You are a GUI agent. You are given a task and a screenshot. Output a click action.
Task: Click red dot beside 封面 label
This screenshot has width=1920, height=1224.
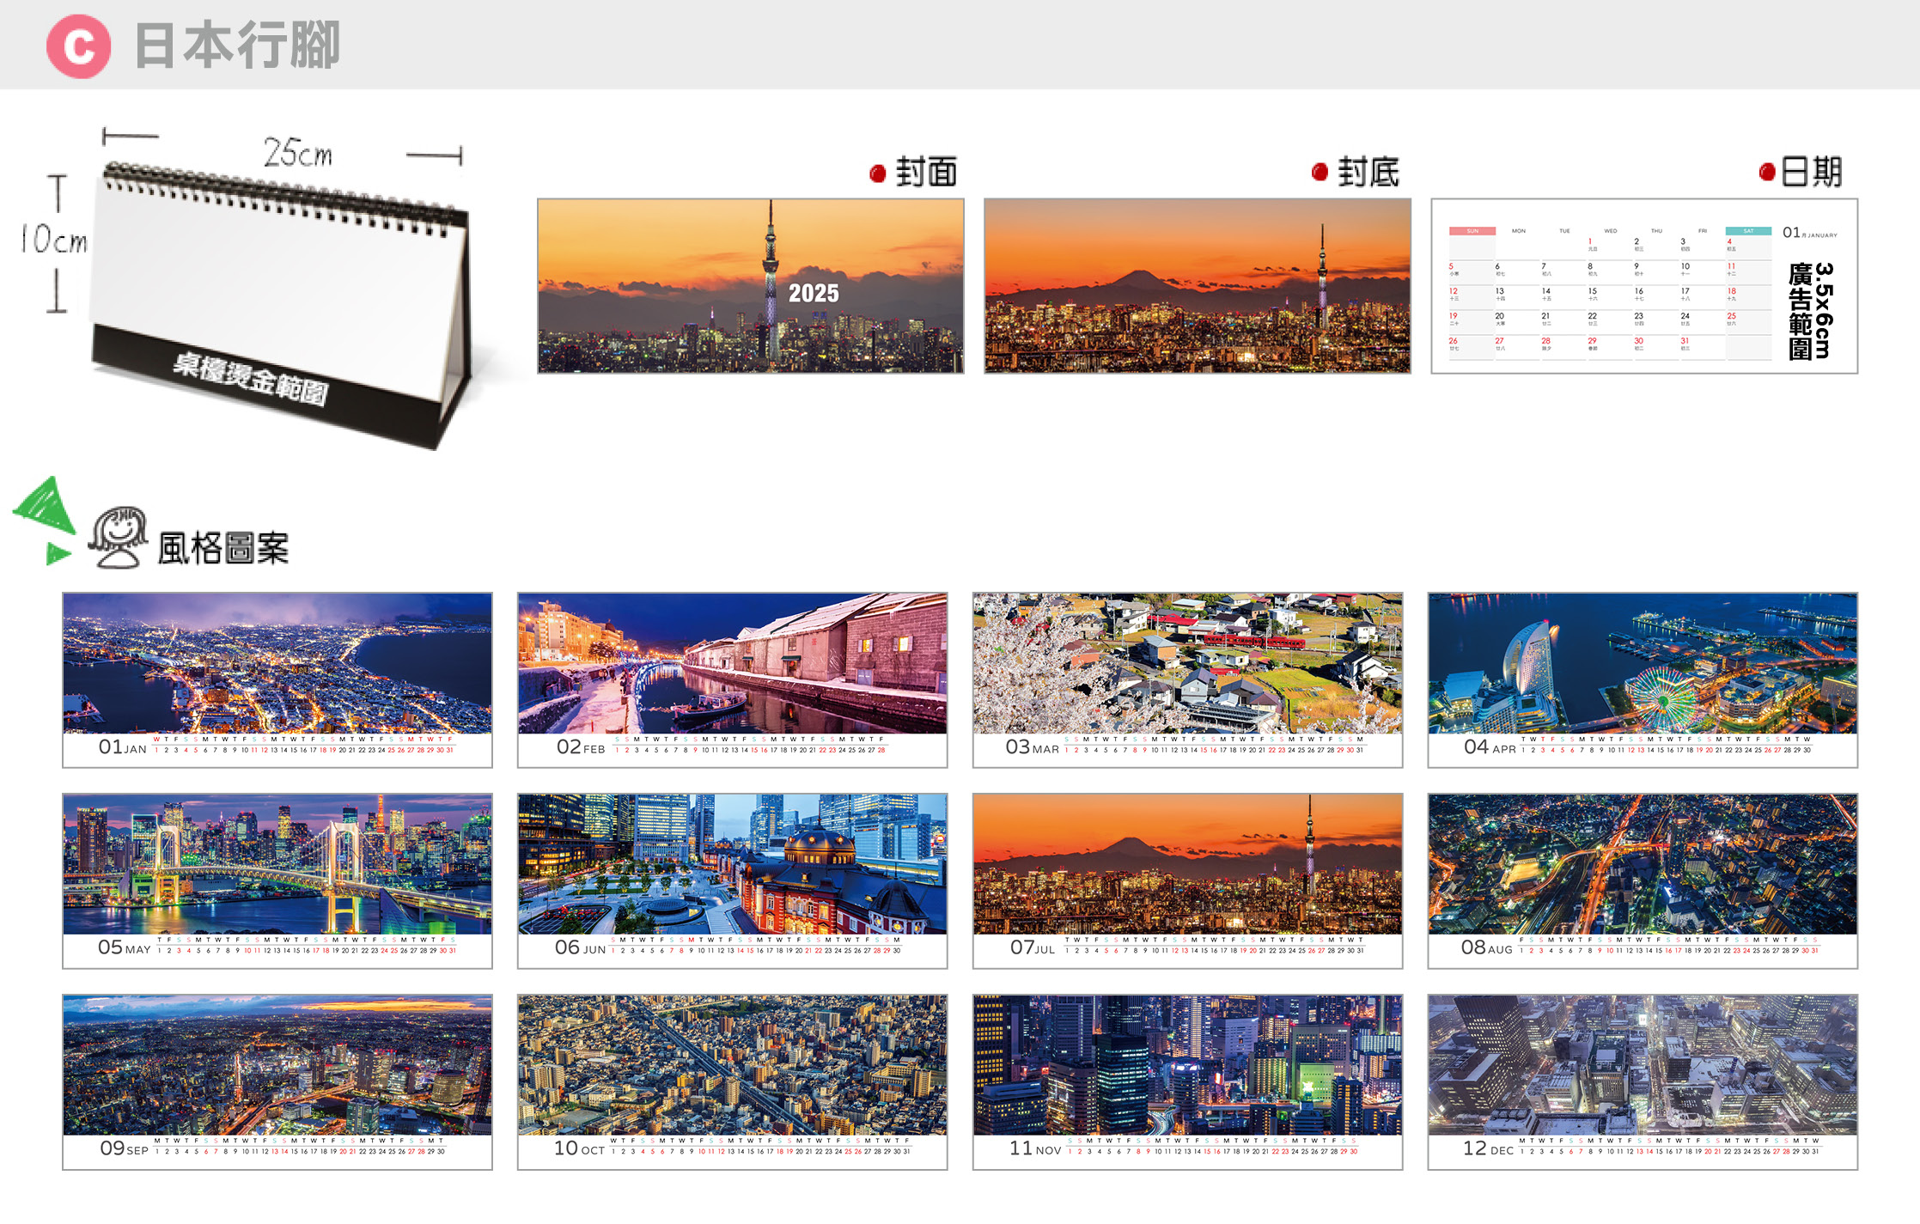click(x=877, y=174)
